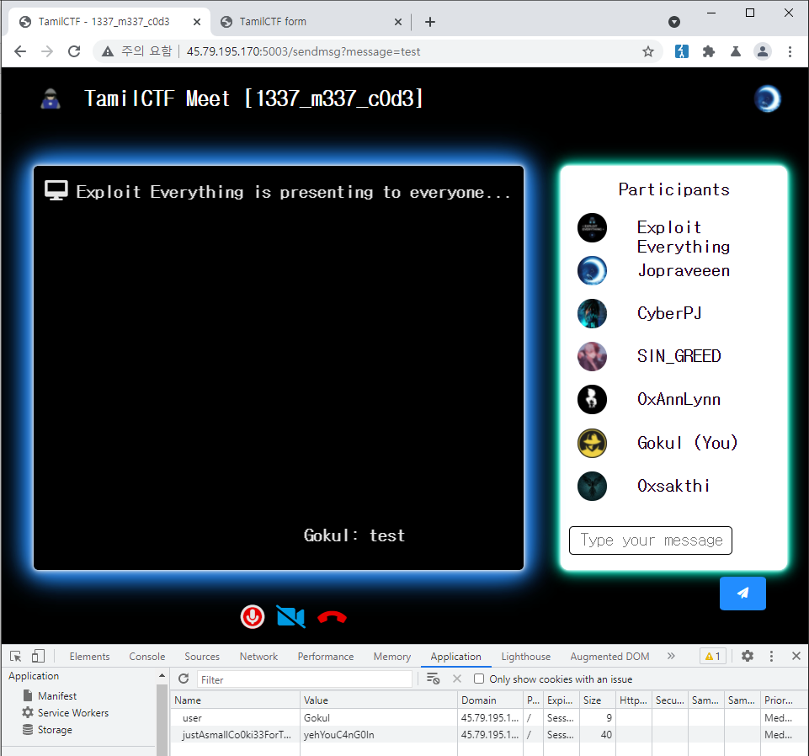The width and height of the screenshot is (809, 756).
Task: Mute the microphone with red mic button
Action: point(253,616)
